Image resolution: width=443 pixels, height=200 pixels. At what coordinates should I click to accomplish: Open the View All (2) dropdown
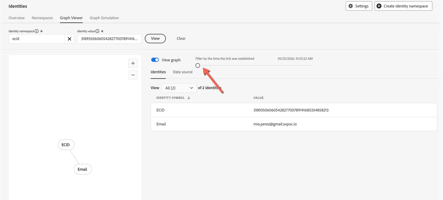pyautogui.click(x=179, y=88)
